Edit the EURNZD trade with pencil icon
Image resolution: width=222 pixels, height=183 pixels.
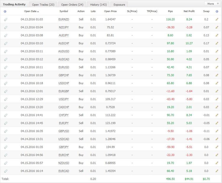click(x=217, y=19)
